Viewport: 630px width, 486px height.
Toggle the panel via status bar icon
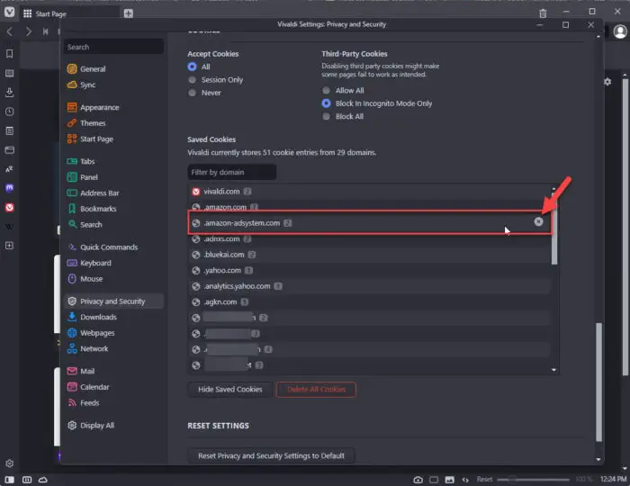click(10, 480)
